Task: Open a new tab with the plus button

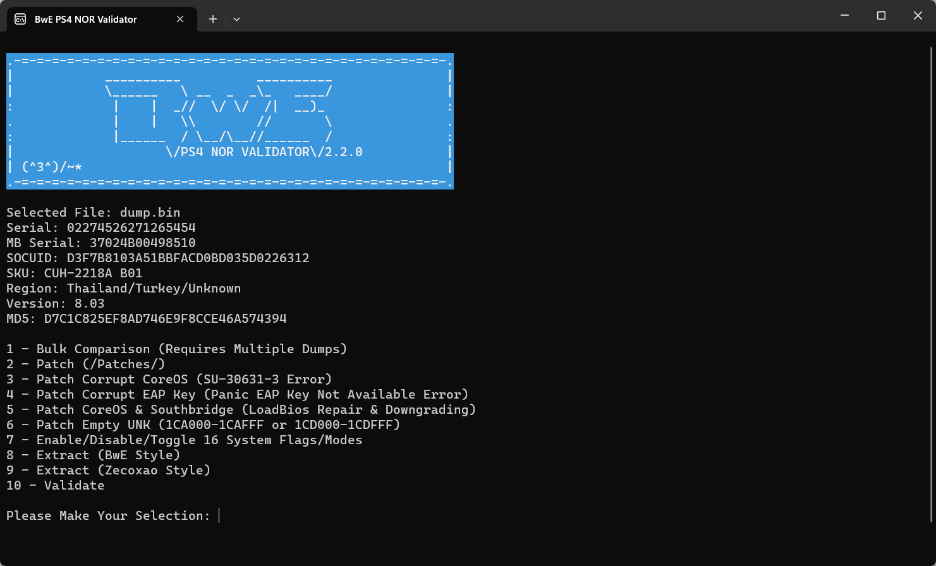Action: click(213, 19)
